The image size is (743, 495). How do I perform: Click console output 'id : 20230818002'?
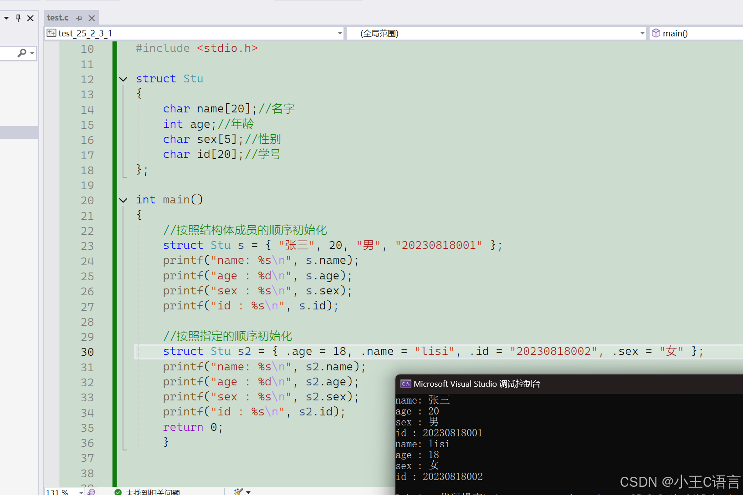(x=439, y=477)
